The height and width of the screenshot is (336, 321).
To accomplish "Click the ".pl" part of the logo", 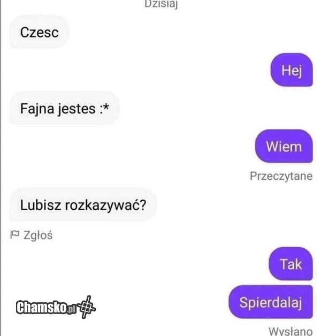I will pos(72,309).
